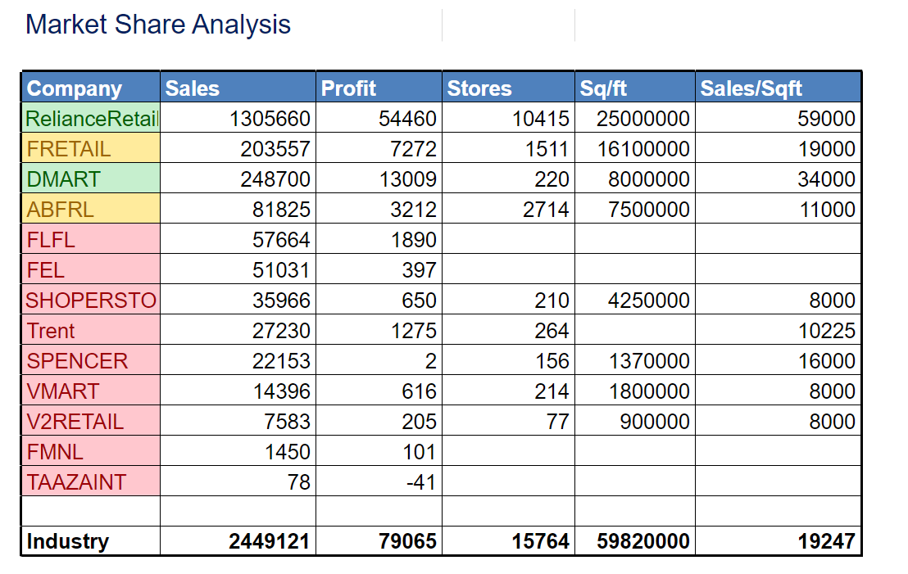Image resolution: width=908 pixels, height=574 pixels.
Task: Click sales value 27230
Action: (281, 331)
